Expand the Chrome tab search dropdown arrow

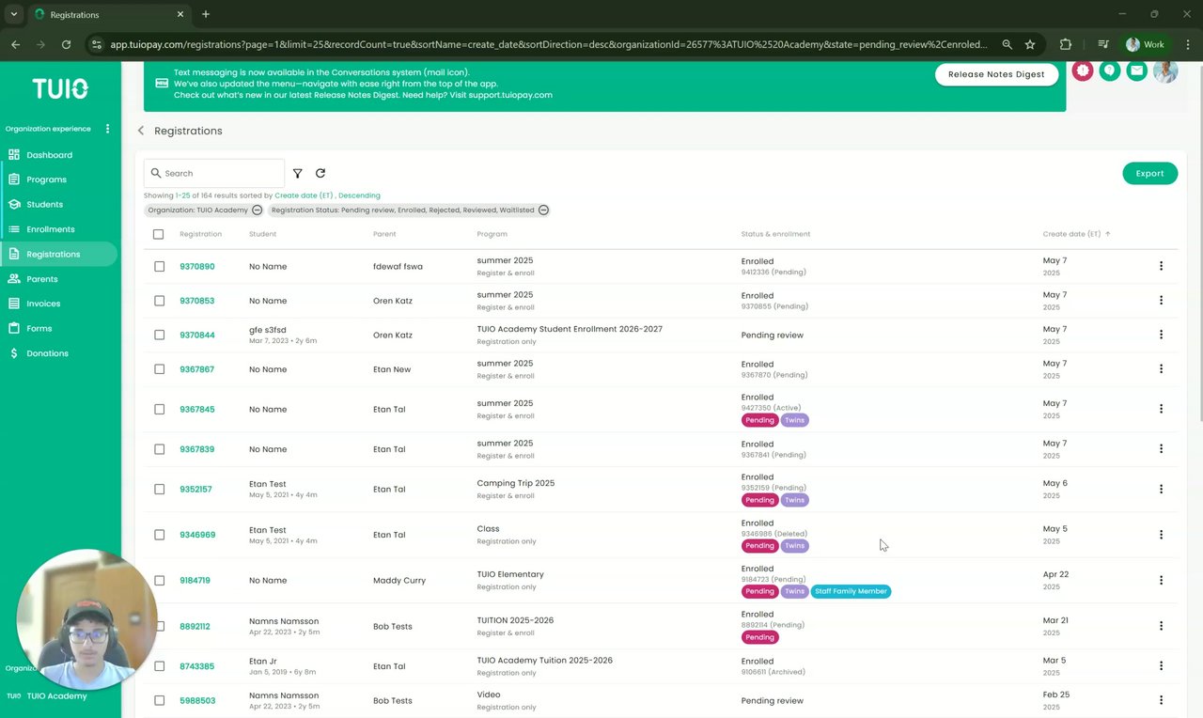[14, 14]
